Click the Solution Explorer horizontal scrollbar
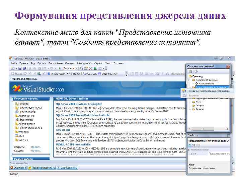The width and height of the screenshot is (241, 181). point(208,129)
